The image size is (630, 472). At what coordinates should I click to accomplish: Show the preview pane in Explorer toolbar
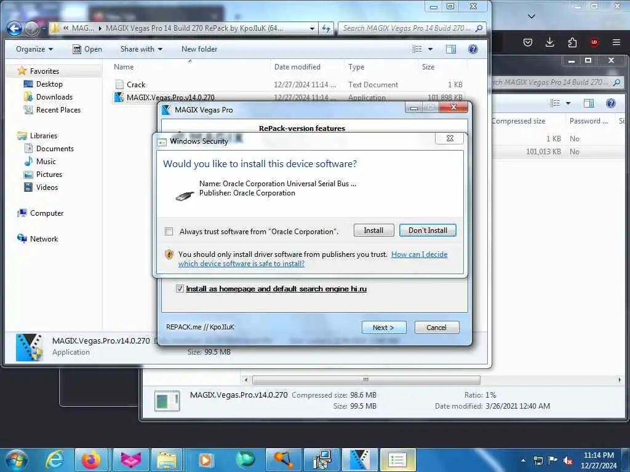[451, 49]
